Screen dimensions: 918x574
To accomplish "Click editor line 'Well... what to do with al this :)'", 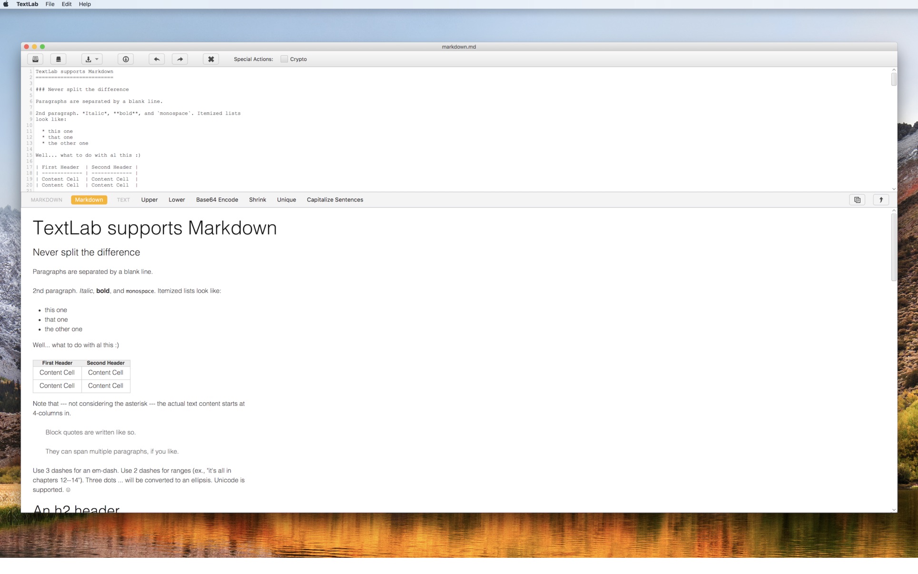I will click(88, 155).
